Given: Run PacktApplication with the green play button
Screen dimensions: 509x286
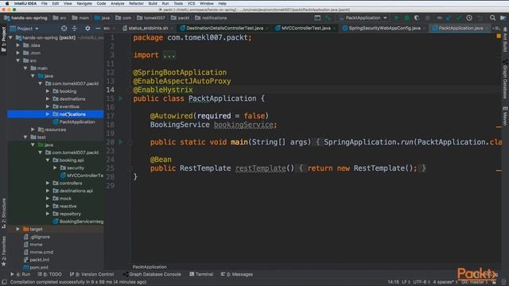Looking at the screenshot, I should [x=396, y=17].
